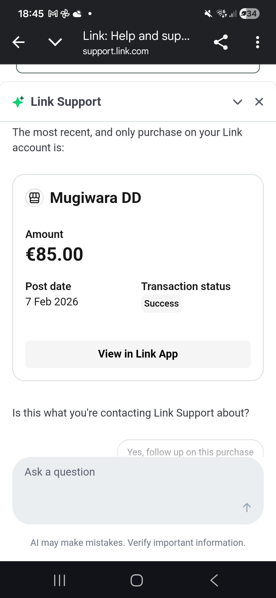The height and width of the screenshot is (598, 276).
Task: Focus the Ask a question field
Action: coord(128,480)
